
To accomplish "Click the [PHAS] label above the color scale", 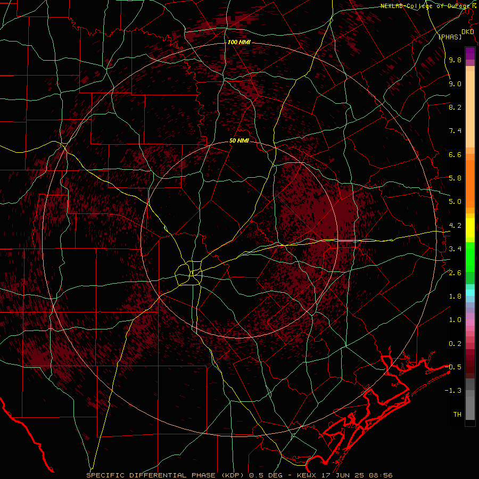I will 450,37.
